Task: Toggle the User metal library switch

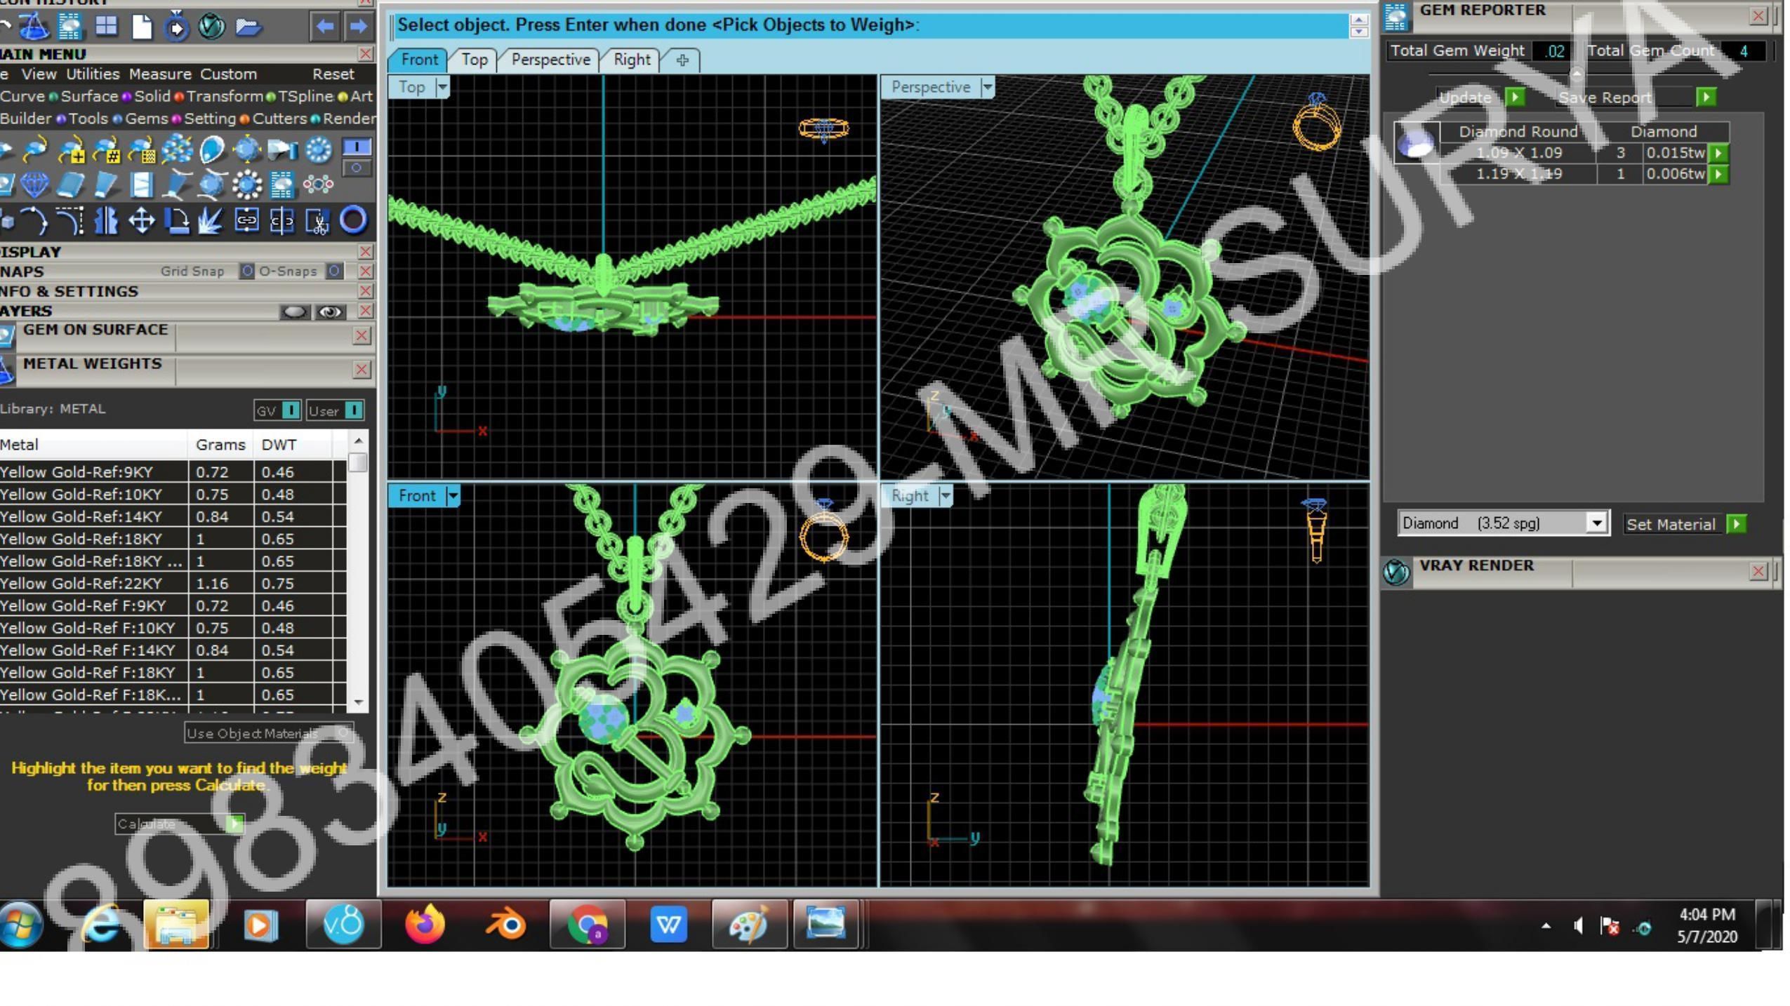Action: click(354, 410)
